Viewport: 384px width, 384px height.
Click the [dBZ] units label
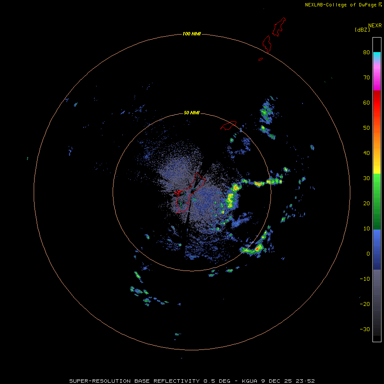coord(362,29)
